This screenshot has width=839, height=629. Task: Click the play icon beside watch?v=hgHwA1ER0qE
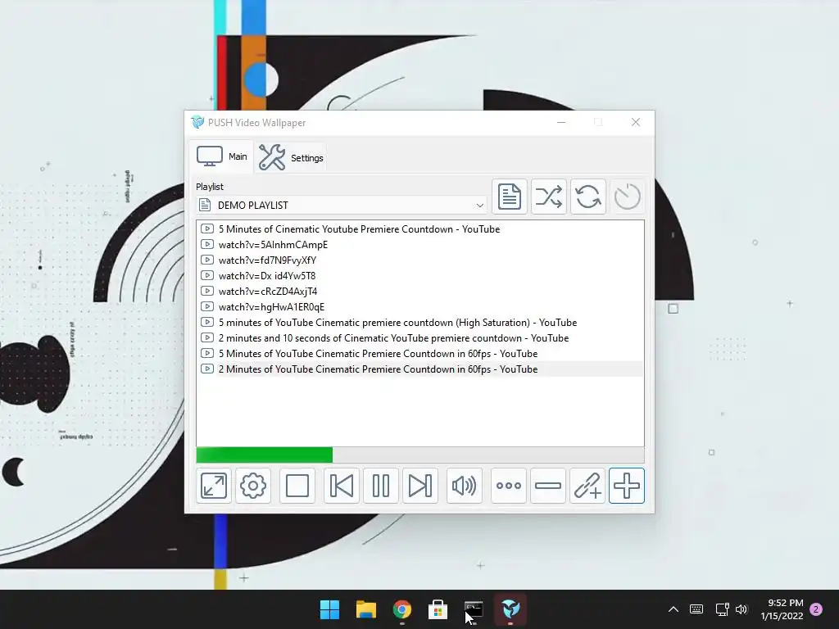click(207, 306)
